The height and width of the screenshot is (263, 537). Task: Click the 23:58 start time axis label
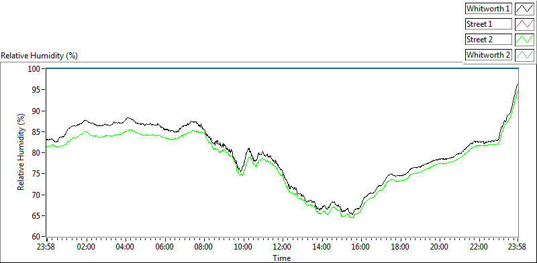point(47,247)
